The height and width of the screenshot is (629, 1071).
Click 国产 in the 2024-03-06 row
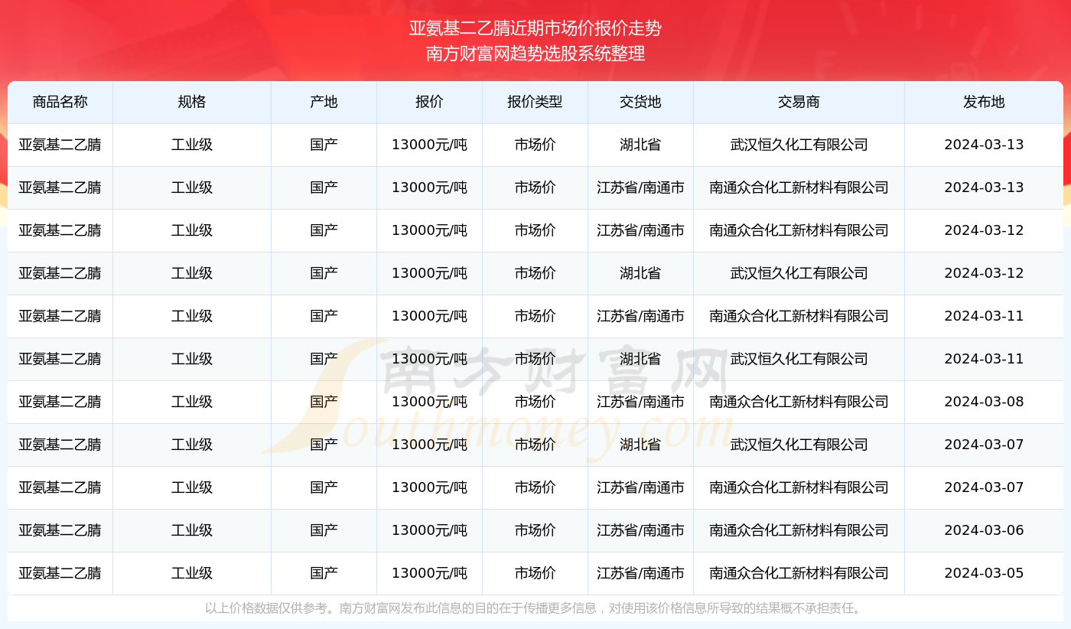click(324, 530)
